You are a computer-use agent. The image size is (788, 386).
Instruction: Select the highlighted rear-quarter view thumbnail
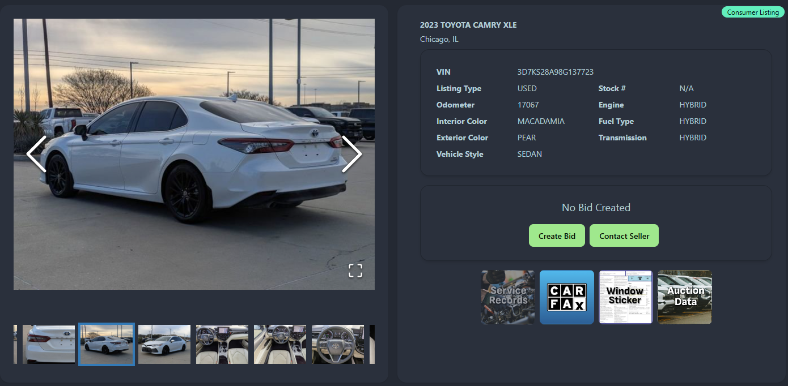pos(107,344)
